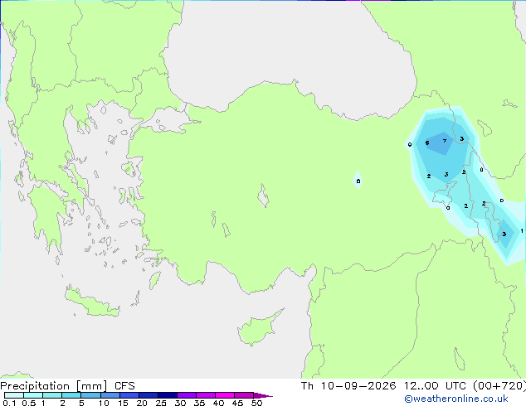
Task: Select legend swatch between 2 and 5
Action: [x=71, y=395]
